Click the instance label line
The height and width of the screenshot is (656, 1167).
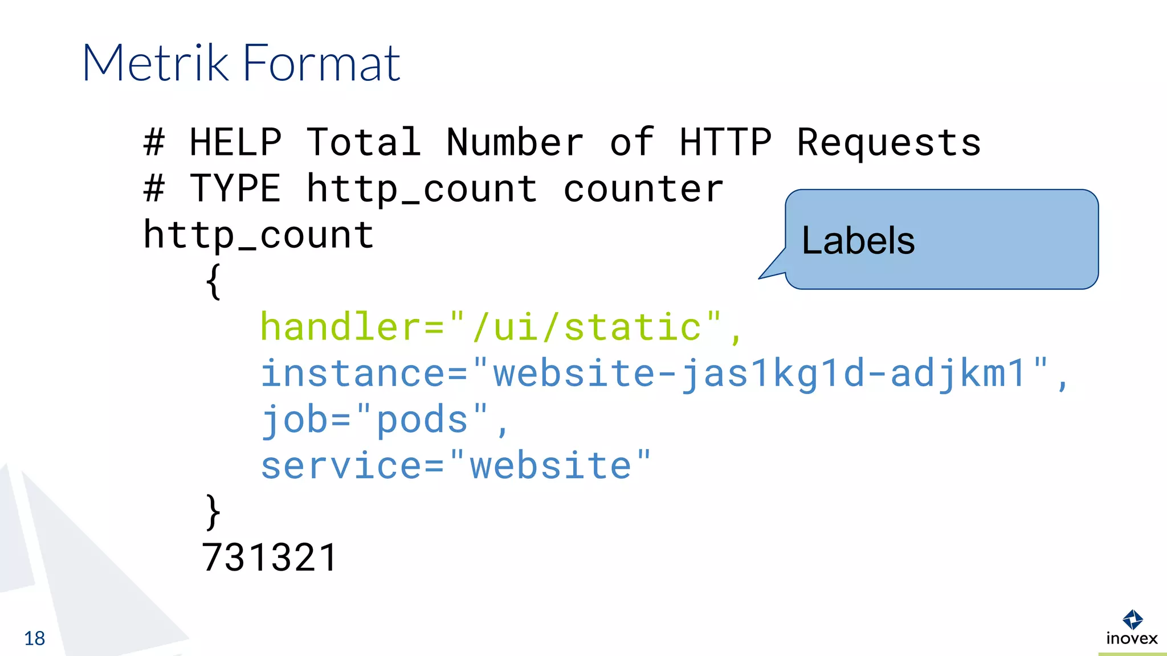664,374
